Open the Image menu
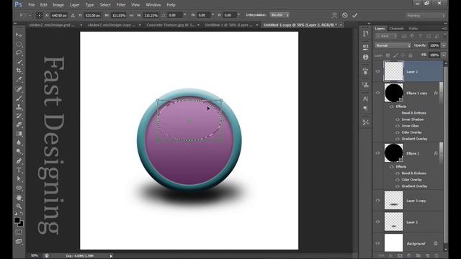The height and width of the screenshot is (259, 461). 58,5
